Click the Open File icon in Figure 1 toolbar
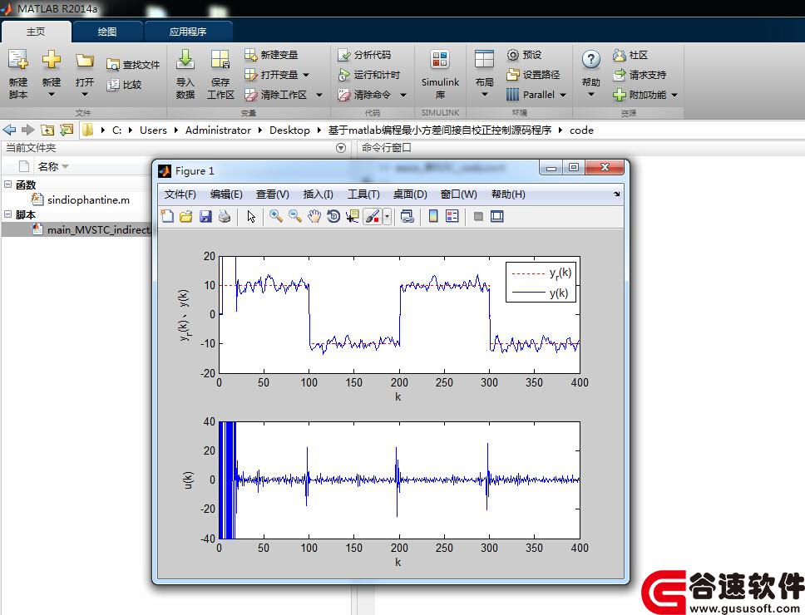The image size is (805, 615). tap(185, 216)
